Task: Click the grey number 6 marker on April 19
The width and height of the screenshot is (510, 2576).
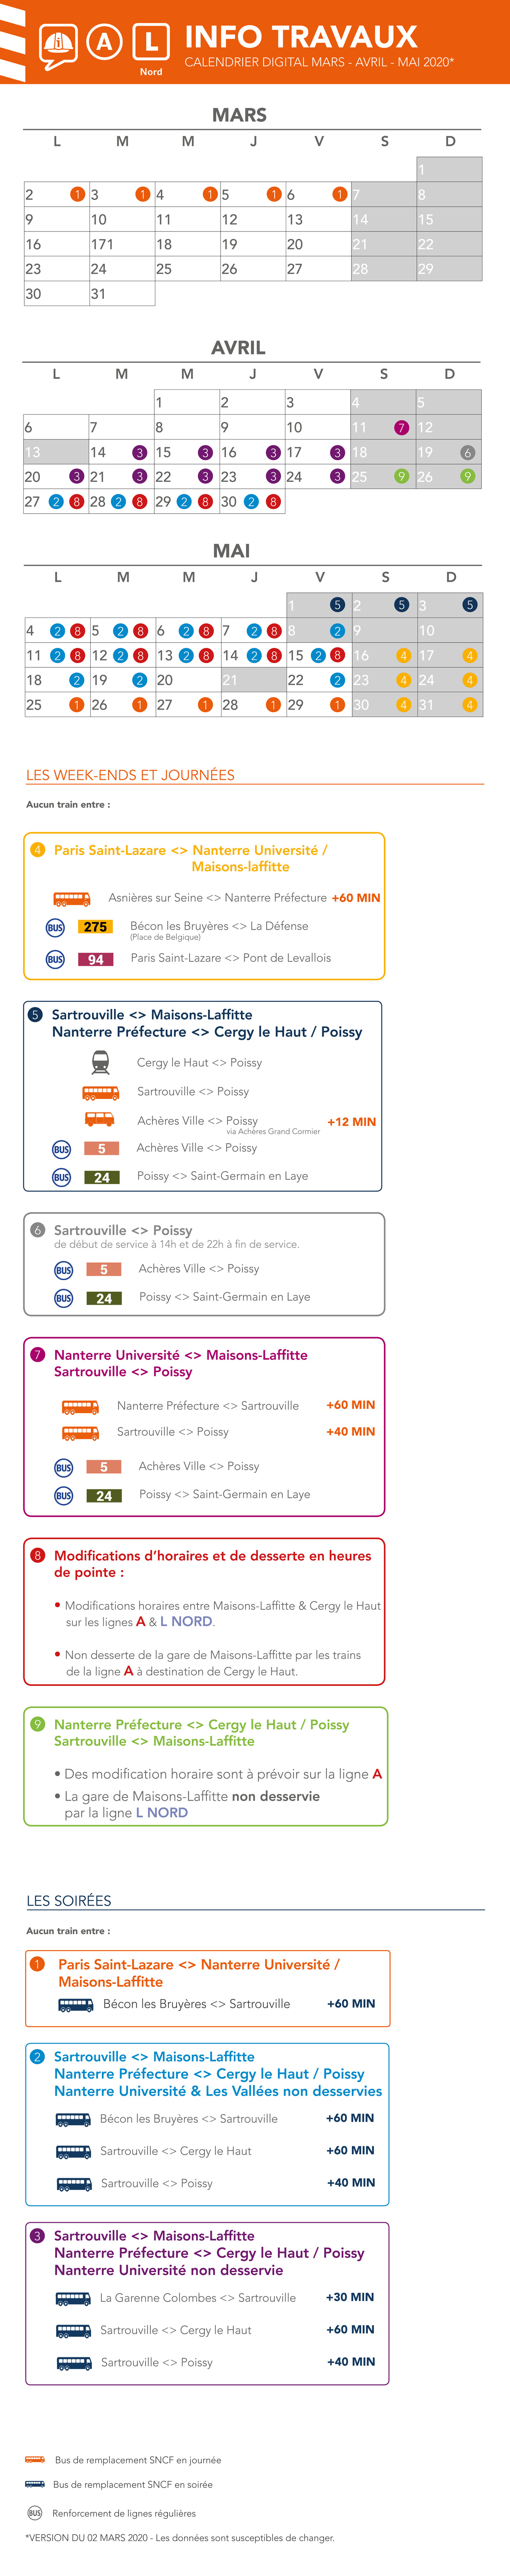Action: 467,452
